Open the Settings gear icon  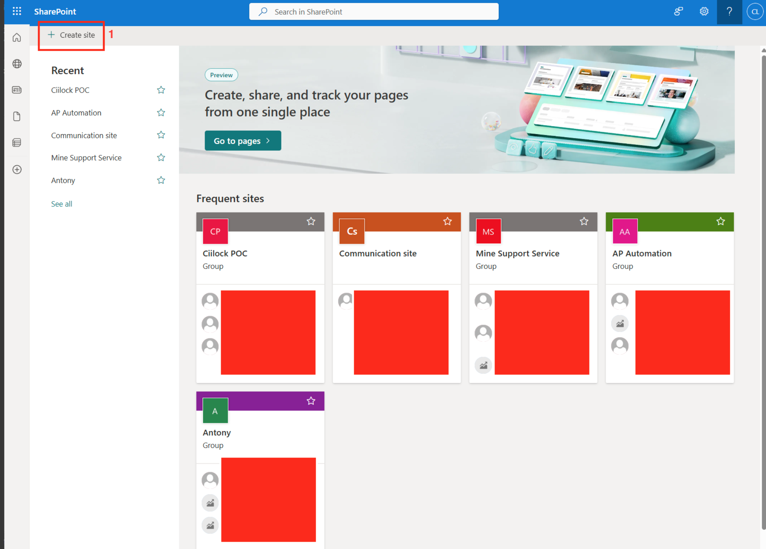click(704, 12)
